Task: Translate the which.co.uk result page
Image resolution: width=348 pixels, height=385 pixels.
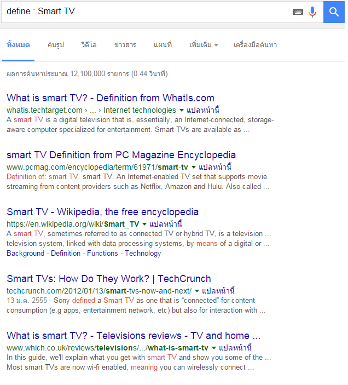Action: (x=235, y=348)
